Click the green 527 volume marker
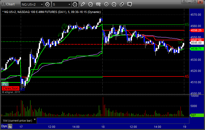Screen dimensions: 205x130 coord(196,115)
